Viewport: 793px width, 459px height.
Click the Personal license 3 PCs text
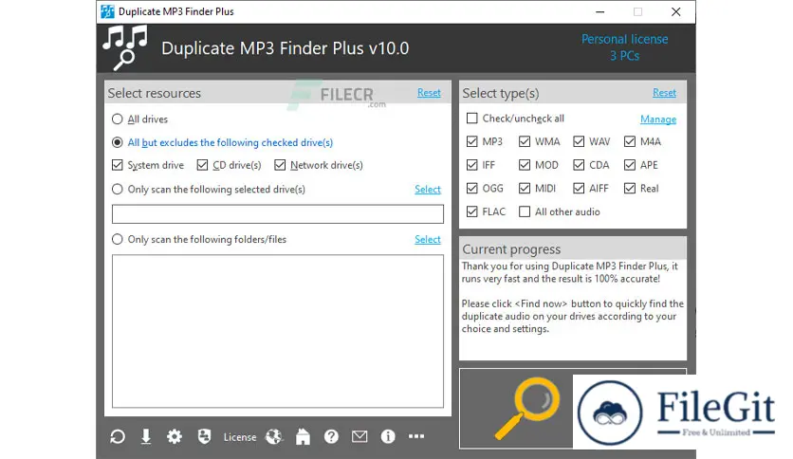pos(624,47)
